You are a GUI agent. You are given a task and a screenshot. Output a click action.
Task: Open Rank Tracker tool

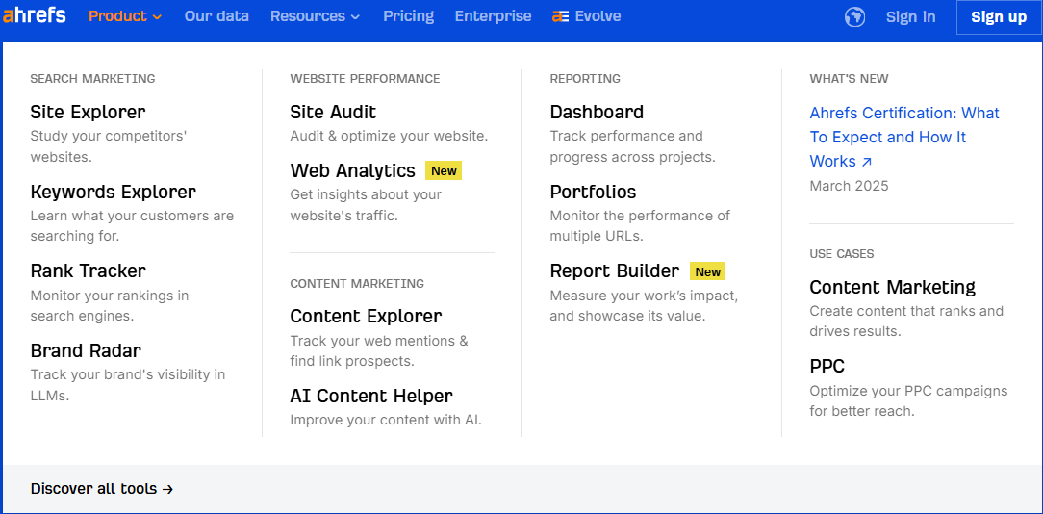[x=88, y=271]
